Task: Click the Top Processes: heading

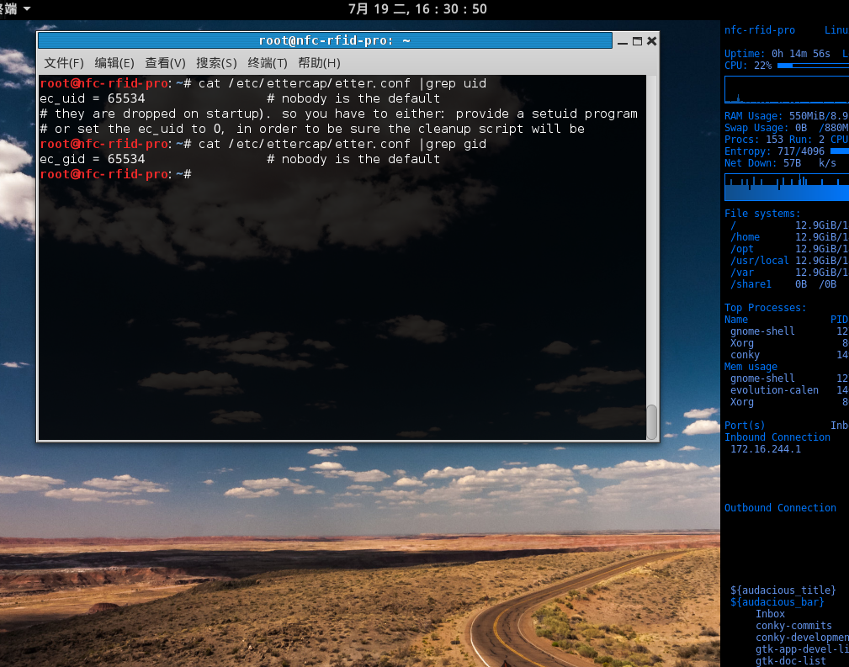Action: tap(765, 308)
